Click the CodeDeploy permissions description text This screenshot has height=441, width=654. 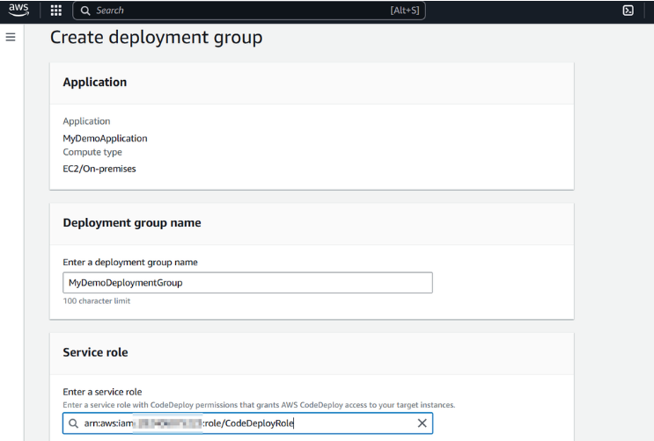click(259, 405)
